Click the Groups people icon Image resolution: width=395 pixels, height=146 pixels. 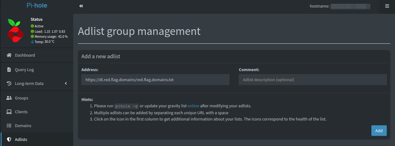pyautogui.click(x=9, y=98)
